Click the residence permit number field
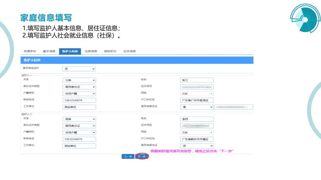 tap(234, 107)
